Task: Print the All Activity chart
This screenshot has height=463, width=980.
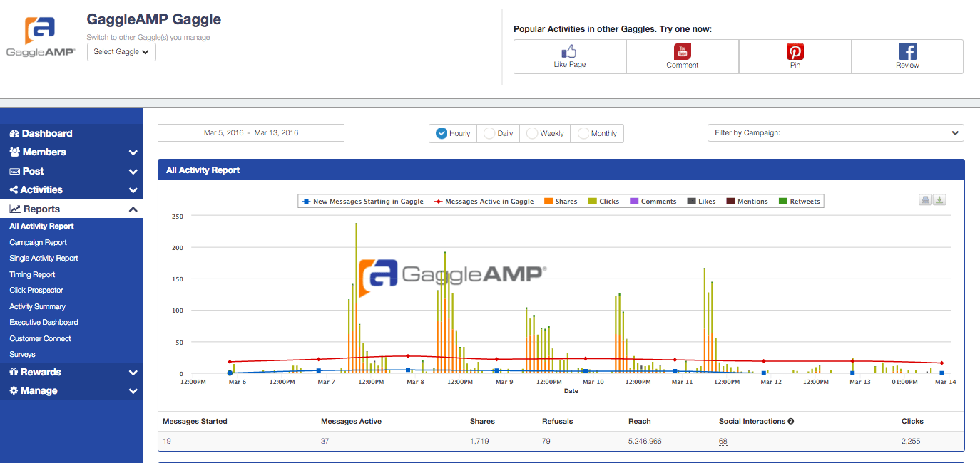Action: tap(925, 200)
